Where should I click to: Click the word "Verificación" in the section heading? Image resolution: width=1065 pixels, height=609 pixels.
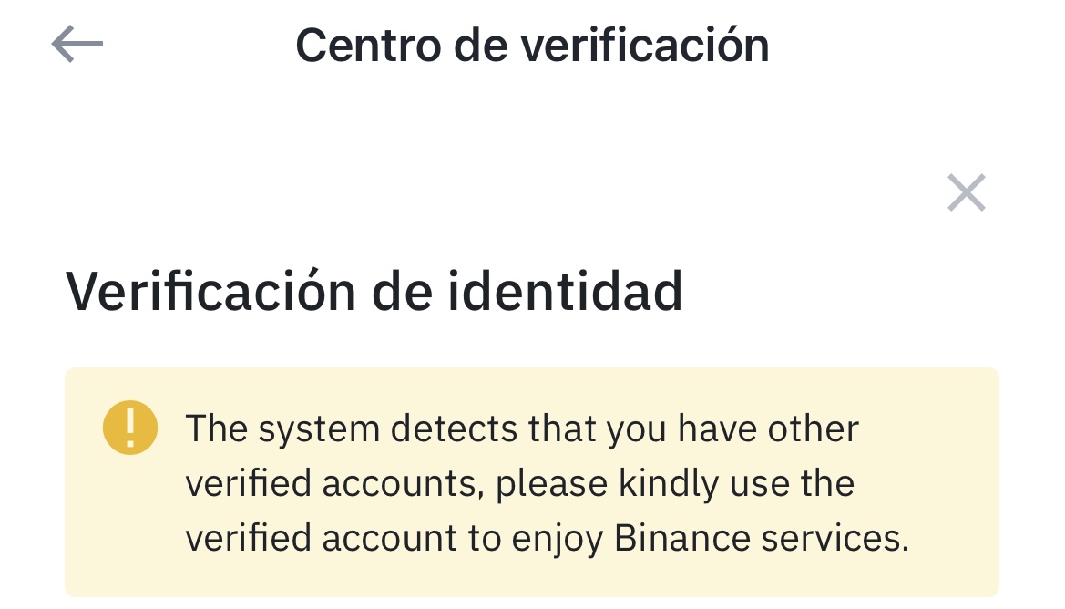[x=210, y=291]
